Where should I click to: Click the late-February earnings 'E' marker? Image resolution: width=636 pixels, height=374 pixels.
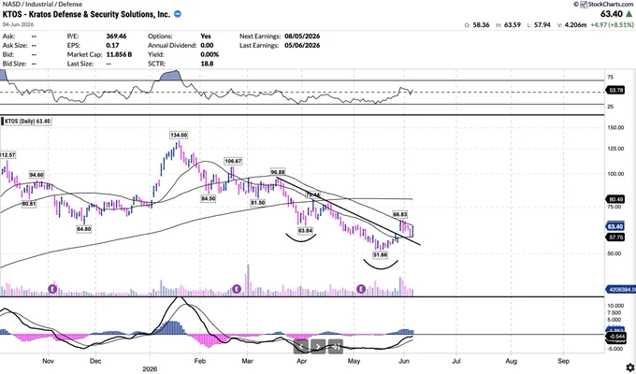(237, 289)
